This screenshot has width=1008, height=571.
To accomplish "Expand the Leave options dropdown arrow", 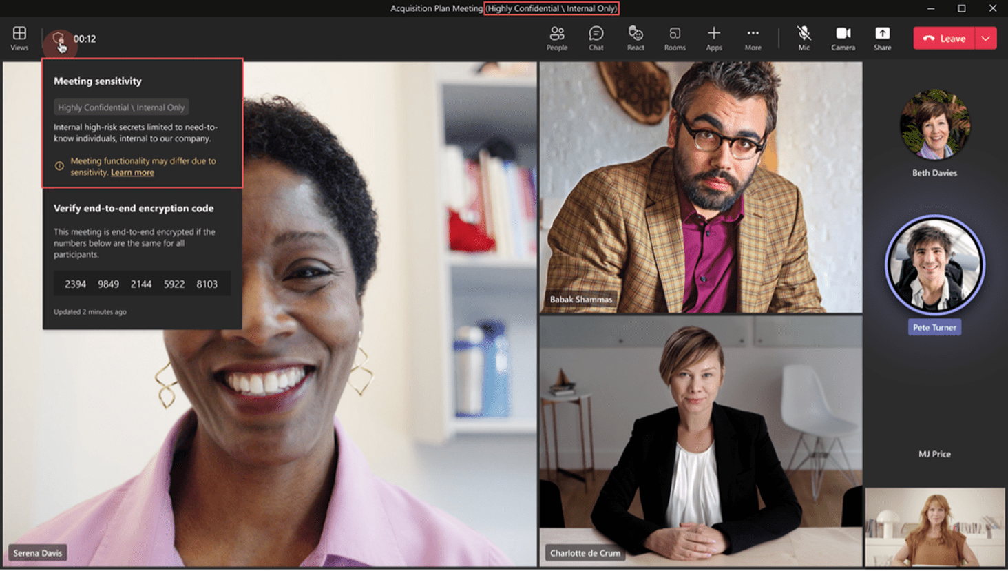I will tap(986, 39).
